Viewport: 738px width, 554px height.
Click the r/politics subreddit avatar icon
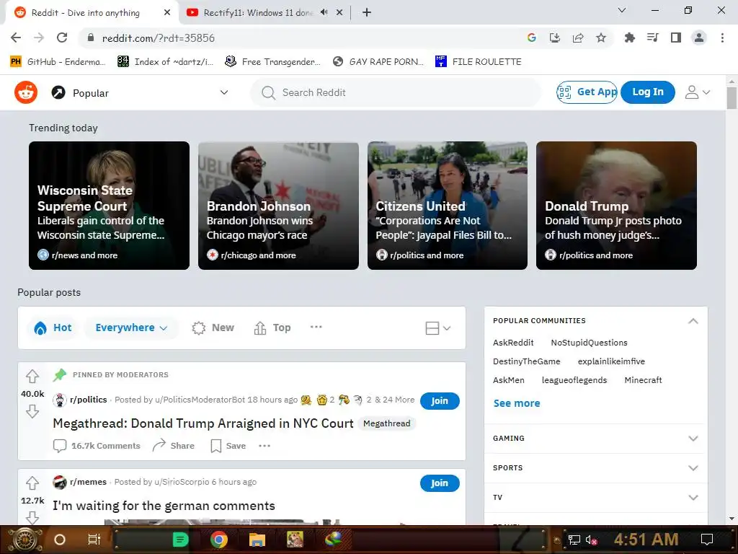[x=60, y=400]
